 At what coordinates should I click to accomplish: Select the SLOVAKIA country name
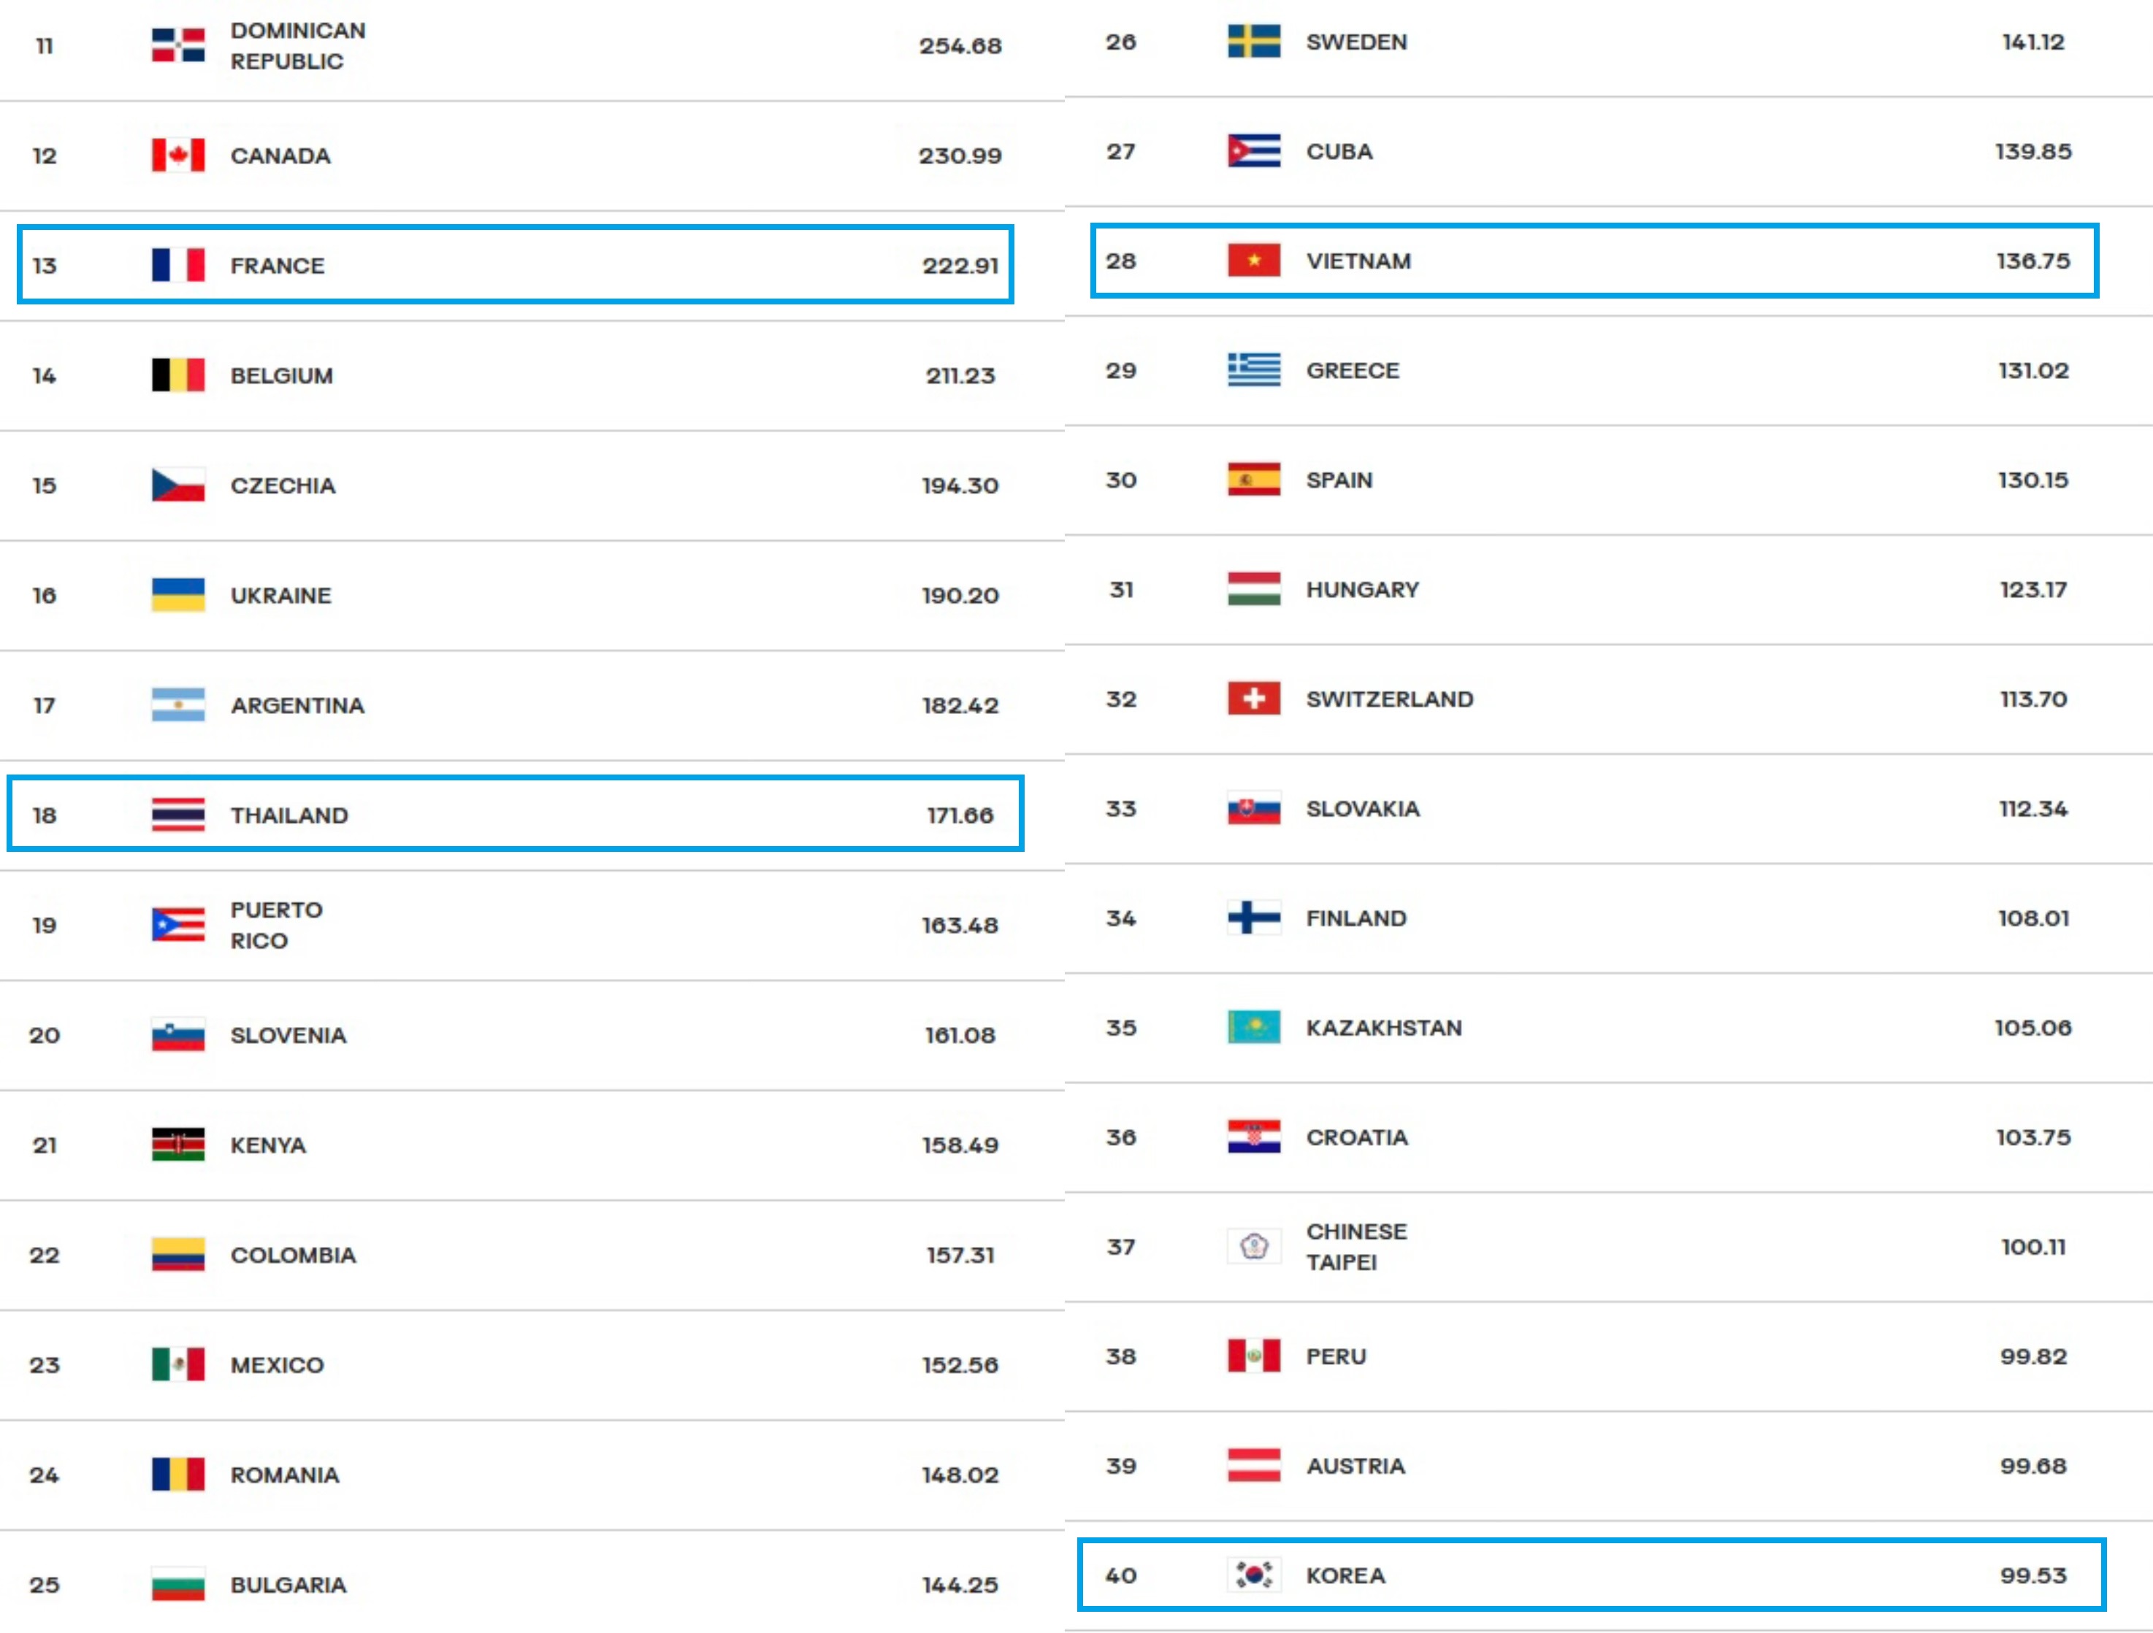click(1363, 808)
